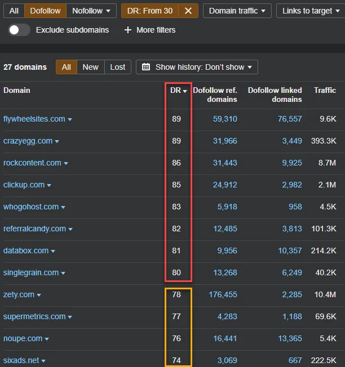Open the databox.com link

26,250
